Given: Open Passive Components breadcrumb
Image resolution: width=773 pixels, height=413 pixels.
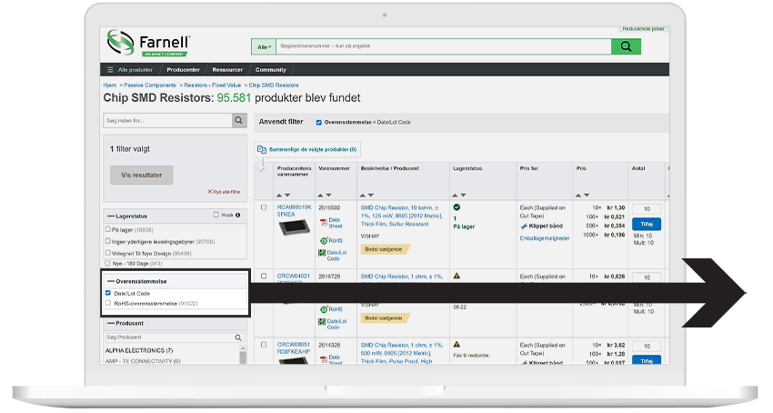Looking at the screenshot, I should point(150,86).
